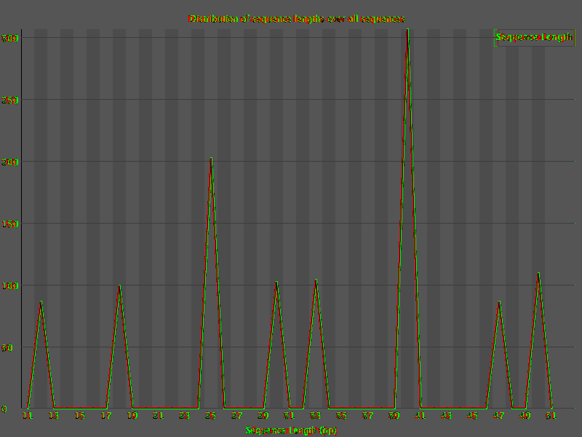Screen dimensions: 582x437
Task: Select the y-axis tick label "250"
Action: pos(9,100)
